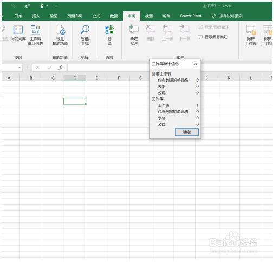Click the Delete comment (删除) icon
This screenshot has height=262, width=274.
[151, 29]
